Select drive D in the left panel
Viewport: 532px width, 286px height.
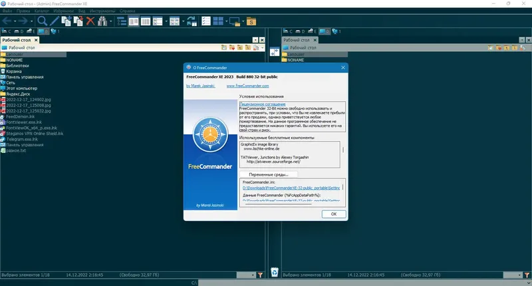click(19, 31)
